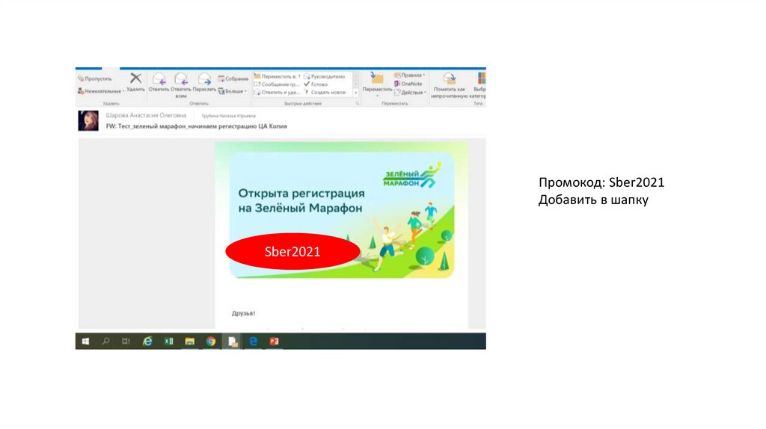The height and width of the screenshot is (429, 766).
Task: Click the Пропустить (Ignore) button
Action: click(95, 78)
